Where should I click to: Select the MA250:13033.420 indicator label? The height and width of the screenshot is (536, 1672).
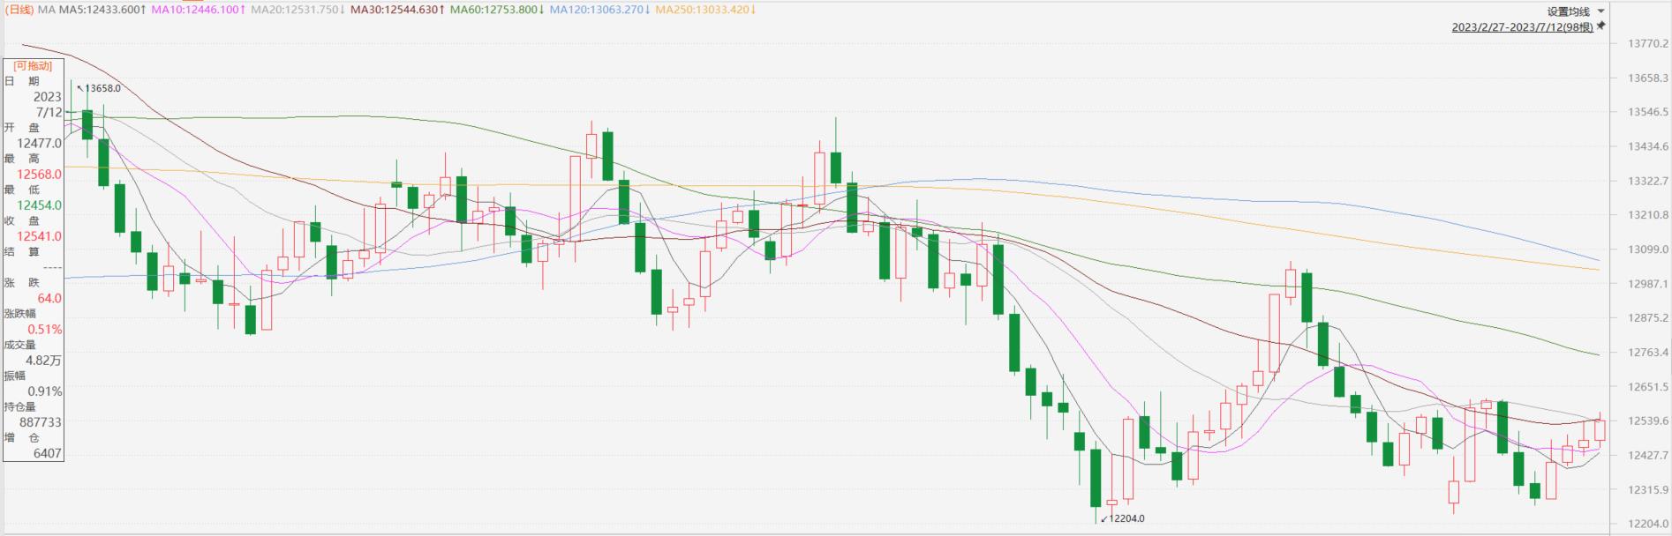705,10
